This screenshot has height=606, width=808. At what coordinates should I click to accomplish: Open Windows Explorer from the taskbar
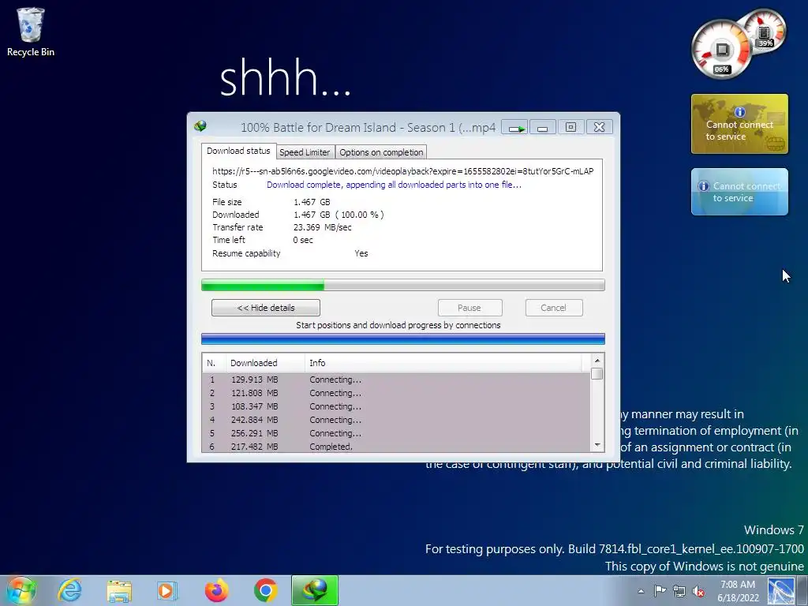119,590
